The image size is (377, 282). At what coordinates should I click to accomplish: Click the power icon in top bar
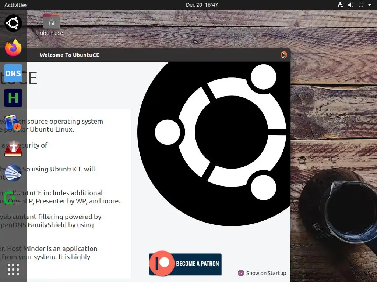tap(361, 5)
